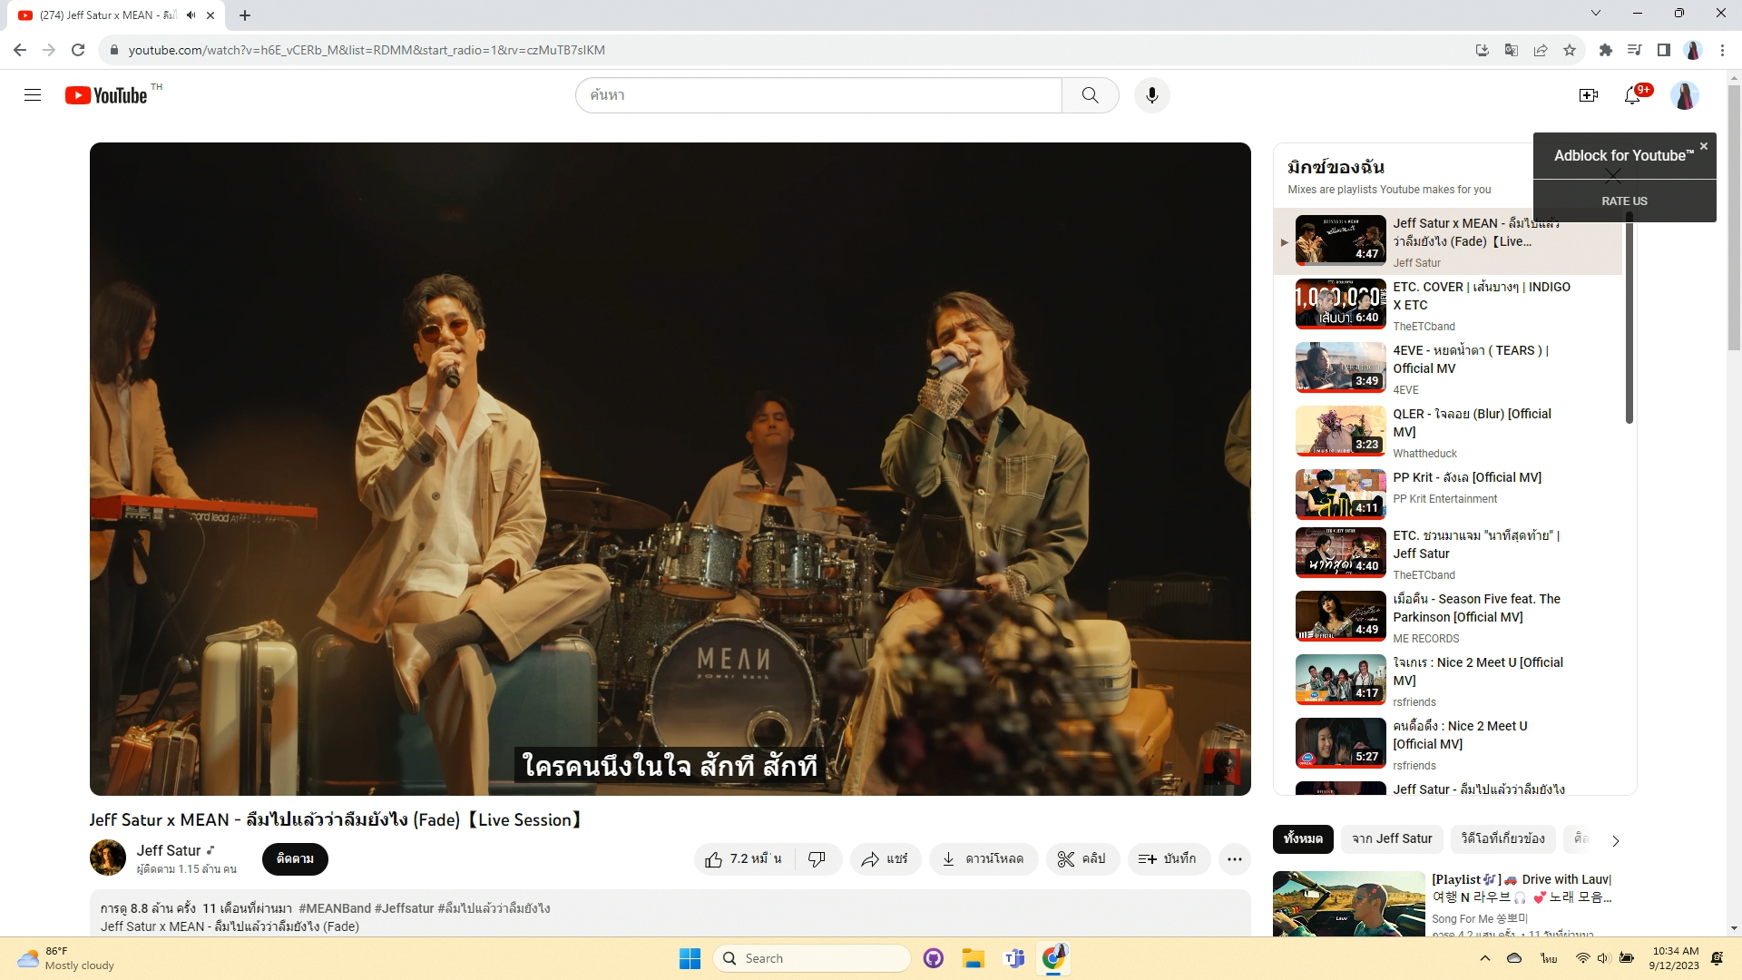The height and width of the screenshot is (980, 1742).
Task: Translate this page icon in address bar
Action: [1512, 50]
